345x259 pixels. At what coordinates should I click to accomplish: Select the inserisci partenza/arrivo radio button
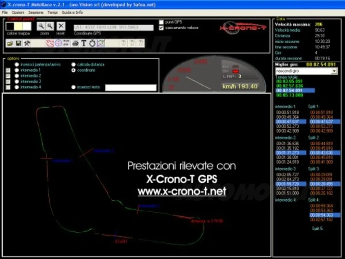click(17, 64)
